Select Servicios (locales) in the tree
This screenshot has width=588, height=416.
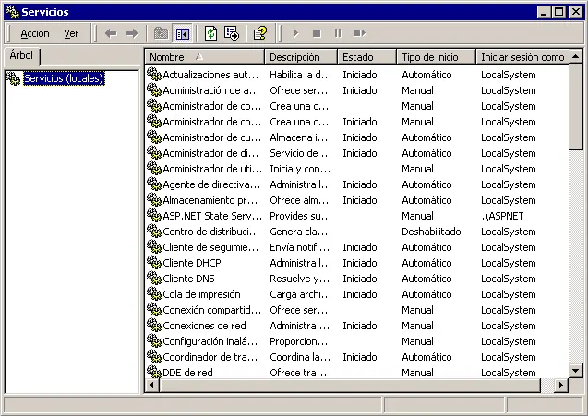[x=63, y=78]
